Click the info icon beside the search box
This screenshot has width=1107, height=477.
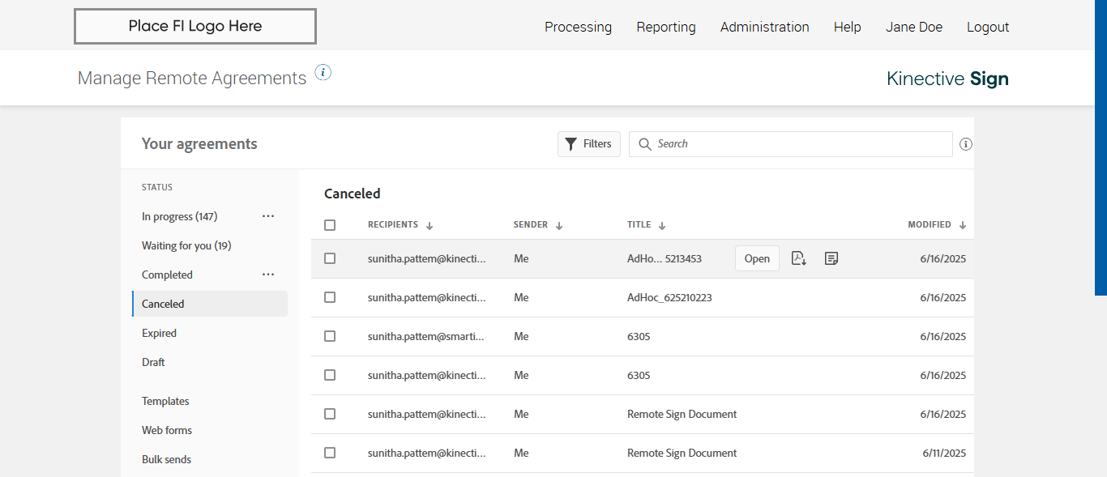coord(965,144)
